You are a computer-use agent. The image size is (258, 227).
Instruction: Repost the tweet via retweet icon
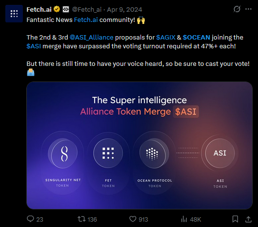tap(81, 219)
